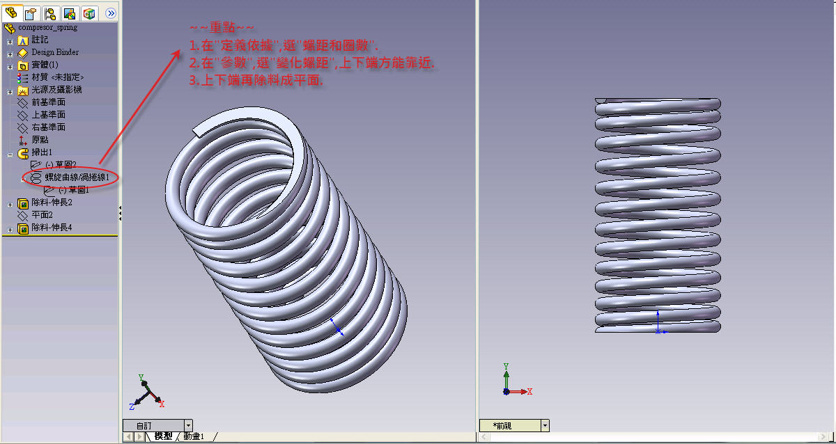The height and width of the screenshot is (444, 836).
Task: Open the fifth manager panel tab
Action: tap(89, 13)
